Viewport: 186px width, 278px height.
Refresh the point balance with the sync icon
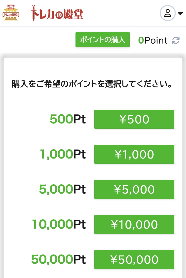click(x=176, y=40)
